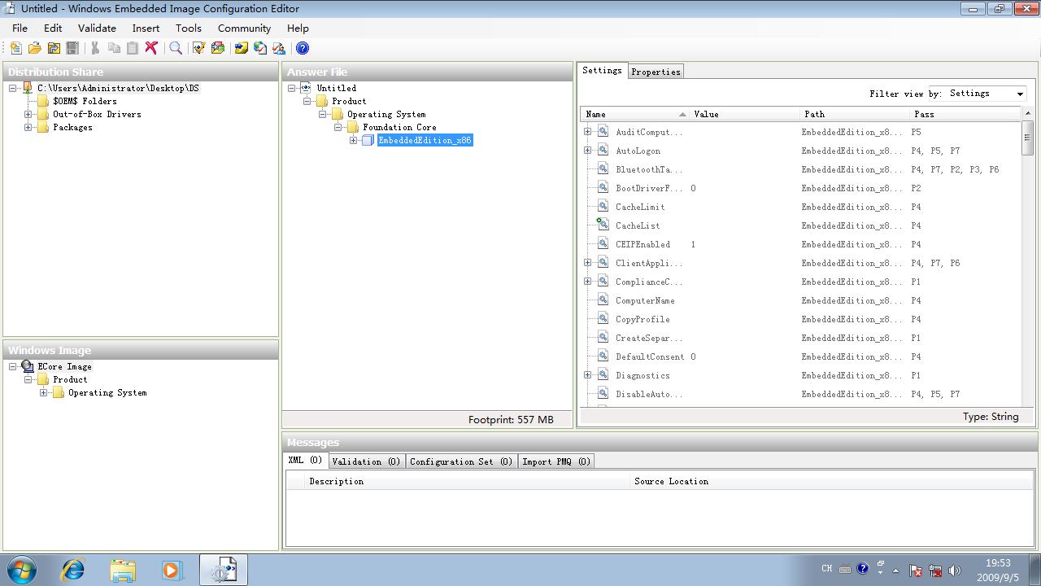Click the Paste clipboard toolbar icon

point(133,48)
